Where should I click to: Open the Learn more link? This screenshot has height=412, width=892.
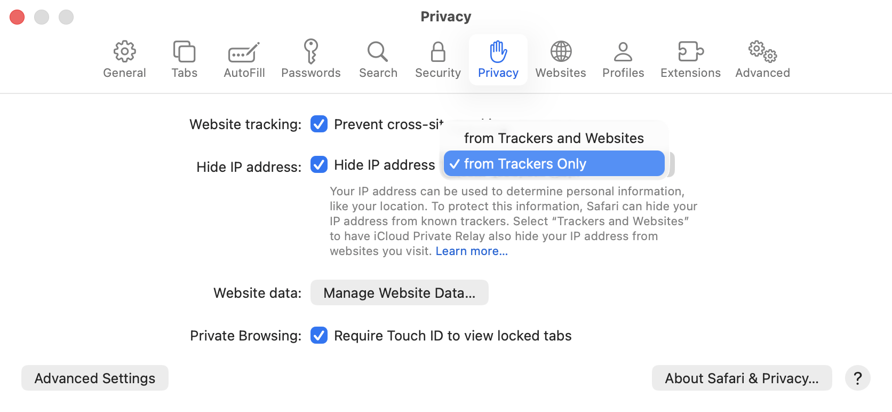click(x=472, y=251)
